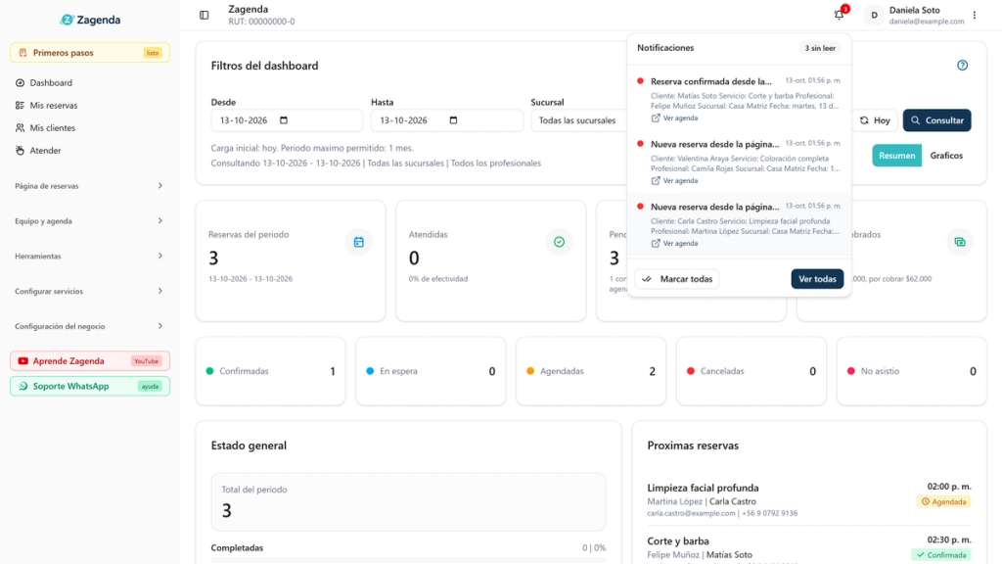Select the Canceladas status card
This screenshot has height=564, width=1002.
(751, 371)
